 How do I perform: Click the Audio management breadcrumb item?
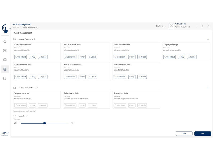pos(31,27)
